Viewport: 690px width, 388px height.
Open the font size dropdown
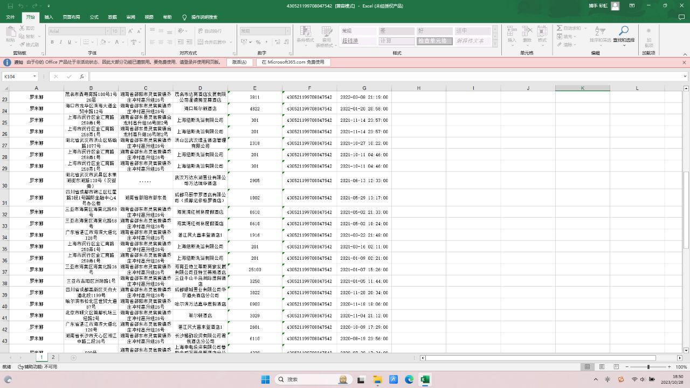click(122, 31)
